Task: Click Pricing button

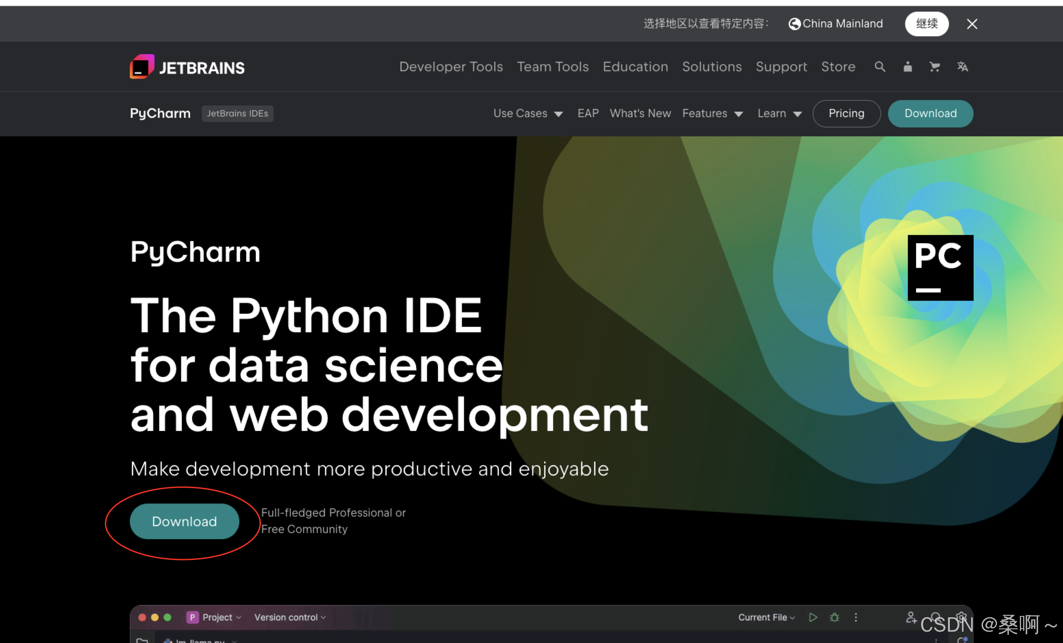Action: (847, 113)
